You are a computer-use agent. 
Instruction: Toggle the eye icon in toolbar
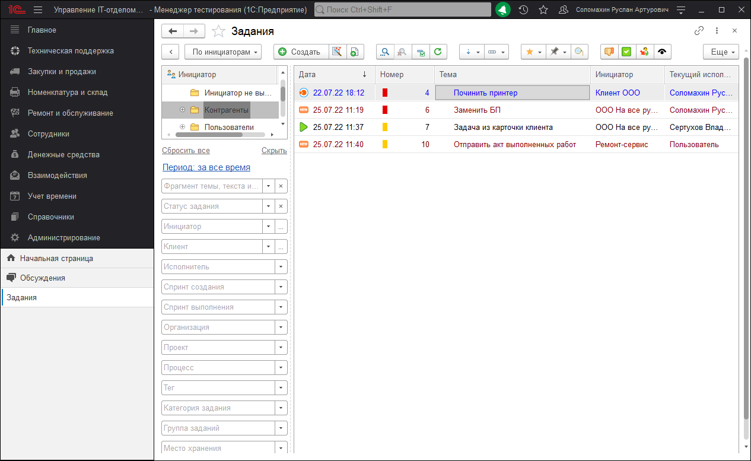[662, 52]
